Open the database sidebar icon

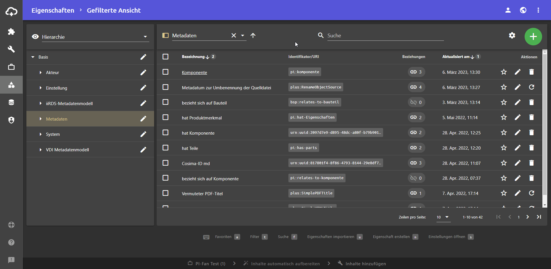point(11,102)
